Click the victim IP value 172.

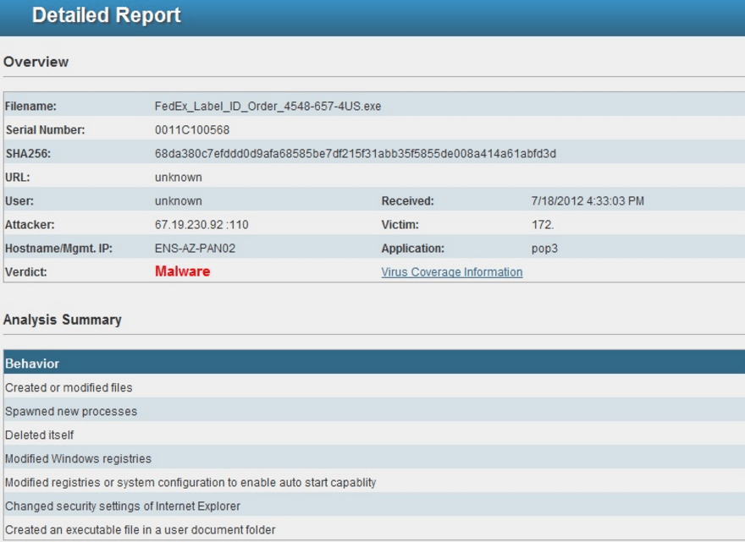[x=543, y=225]
